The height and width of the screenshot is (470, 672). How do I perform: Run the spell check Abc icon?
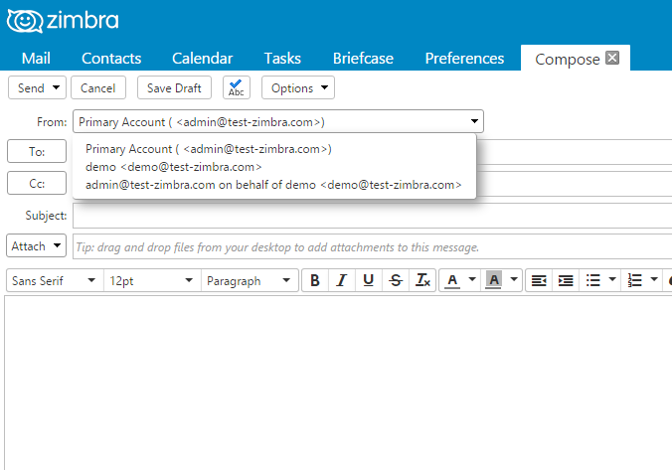tap(237, 87)
